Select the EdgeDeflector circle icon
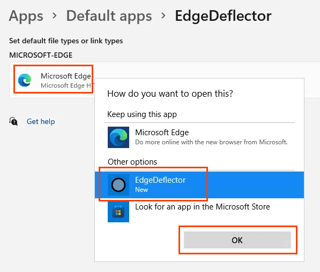 tap(118, 185)
